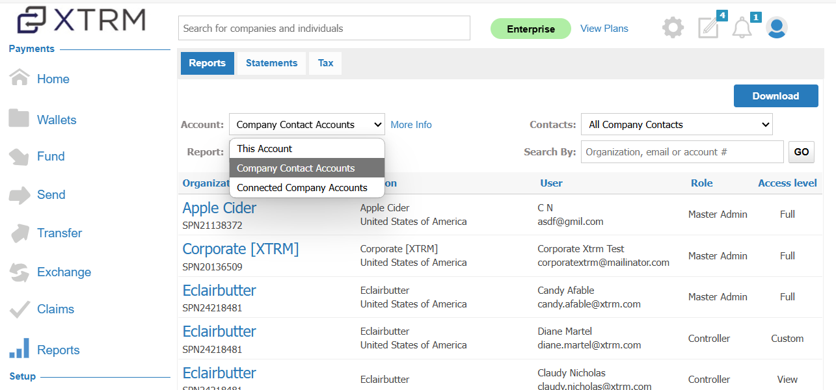Open the View Plans link
The width and height of the screenshot is (836, 390).
point(604,28)
